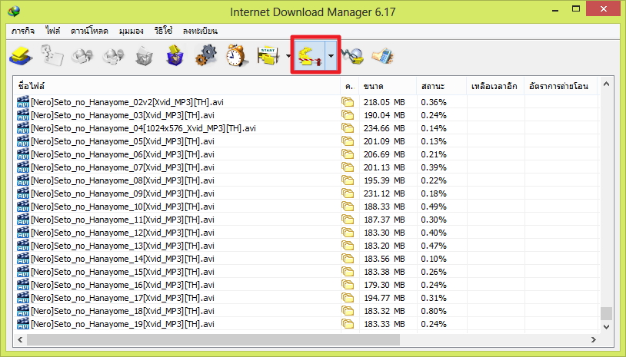
Task: Click the 0.80% status cell
Action: click(x=434, y=311)
